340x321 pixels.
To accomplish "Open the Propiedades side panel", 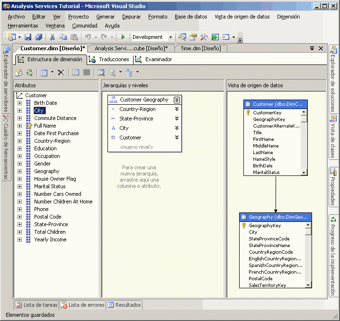I will coord(333,187).
